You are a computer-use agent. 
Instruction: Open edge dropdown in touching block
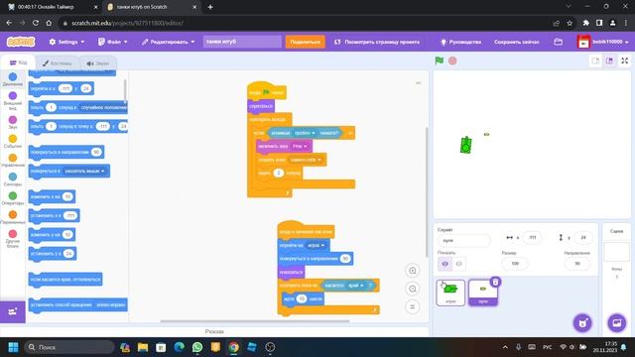[355, 286]
